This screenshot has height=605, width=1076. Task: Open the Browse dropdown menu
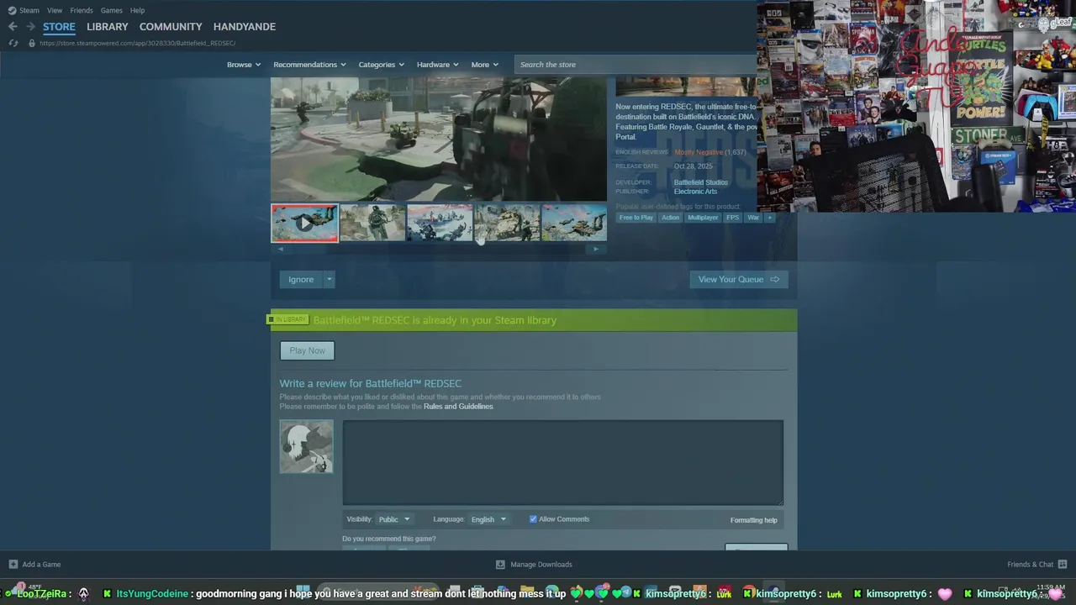point(244,65)
